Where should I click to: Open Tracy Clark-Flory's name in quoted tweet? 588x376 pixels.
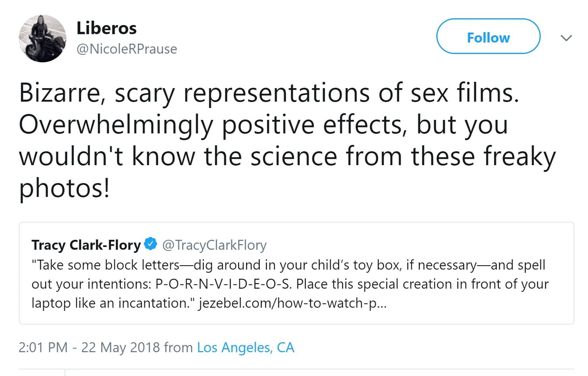86,245
